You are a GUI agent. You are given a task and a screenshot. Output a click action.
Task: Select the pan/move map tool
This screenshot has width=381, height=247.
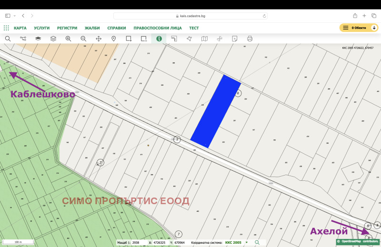pyautogui.click(x=99, y=39)
